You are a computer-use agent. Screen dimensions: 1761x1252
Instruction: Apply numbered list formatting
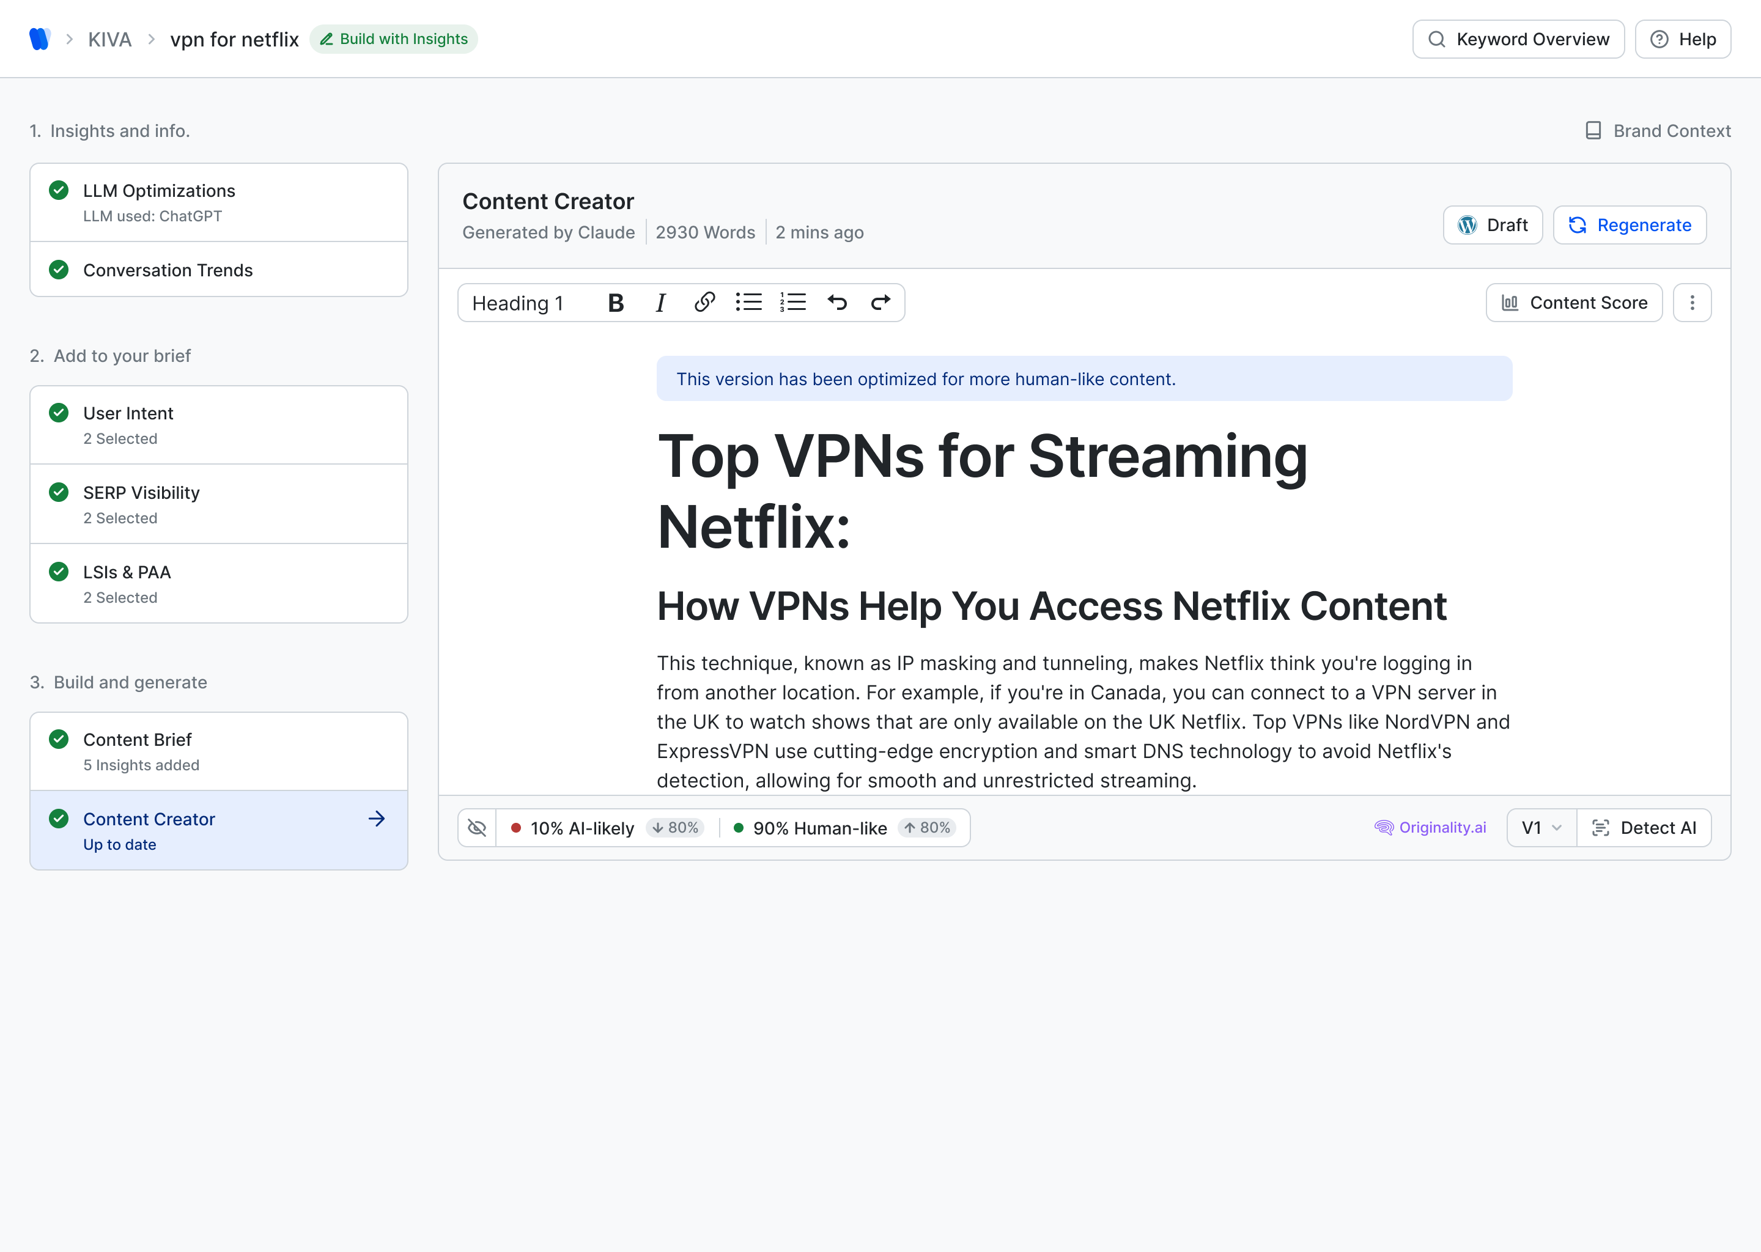(792, 302)
